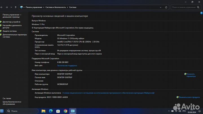Open Microsoft license agreement terms link
203x114 pixels.
109,93
